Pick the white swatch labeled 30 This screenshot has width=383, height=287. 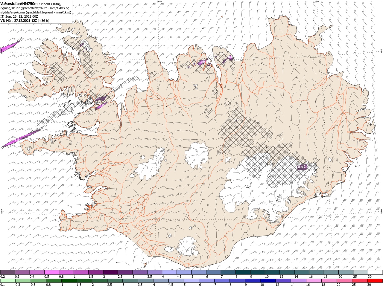click(x=375, y=272)
